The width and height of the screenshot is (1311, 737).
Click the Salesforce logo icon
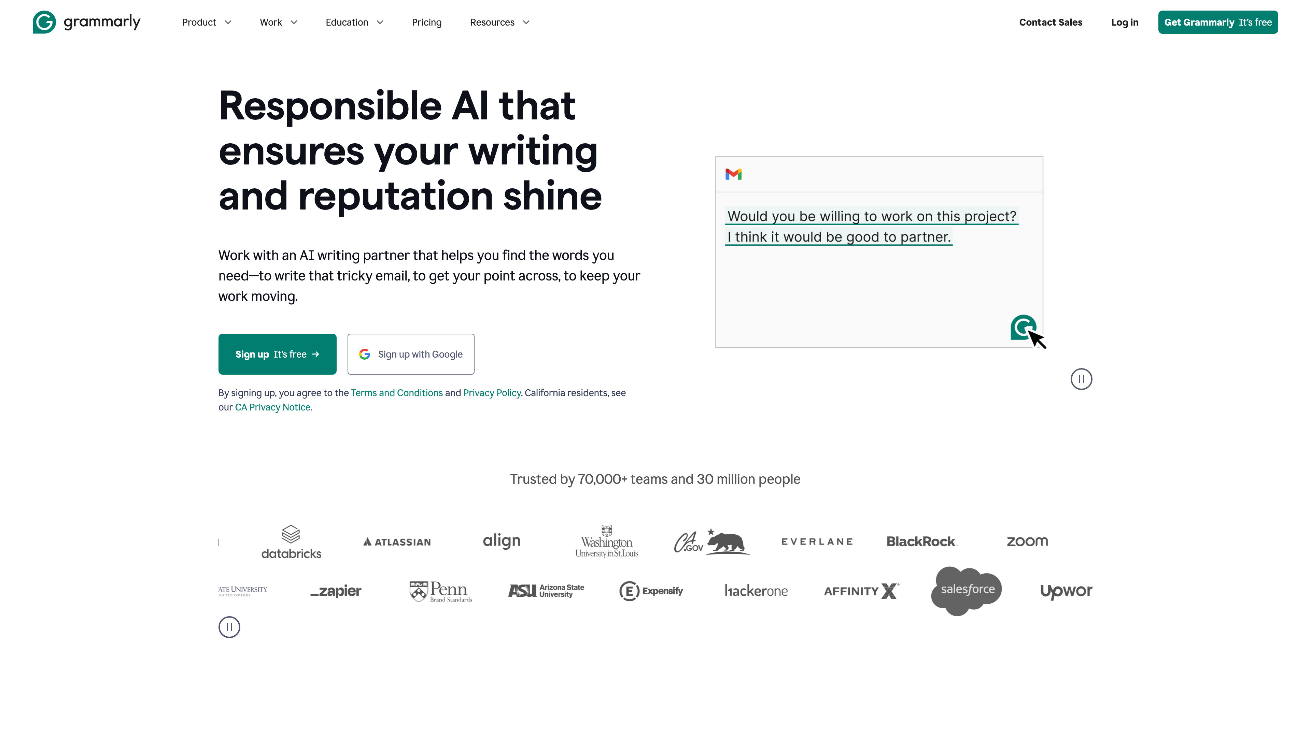pyautogui.click(x=968, y=589)
